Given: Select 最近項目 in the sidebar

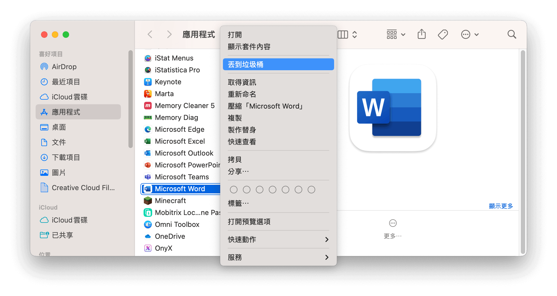Looking at the screenshot, I should tap(78, 82).
